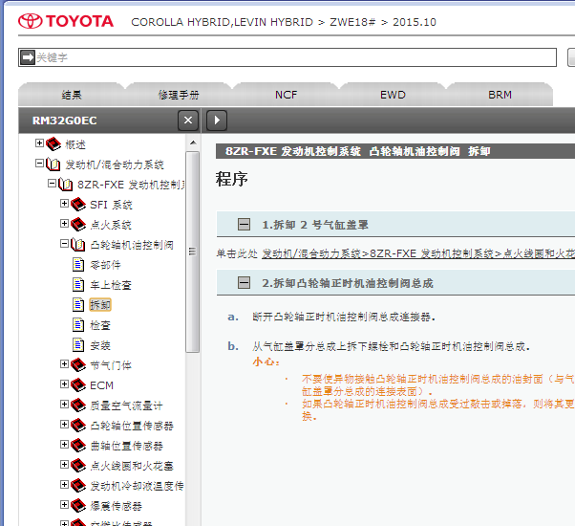
Task: Expand the 节气门体 node
Action: [65, 363]
